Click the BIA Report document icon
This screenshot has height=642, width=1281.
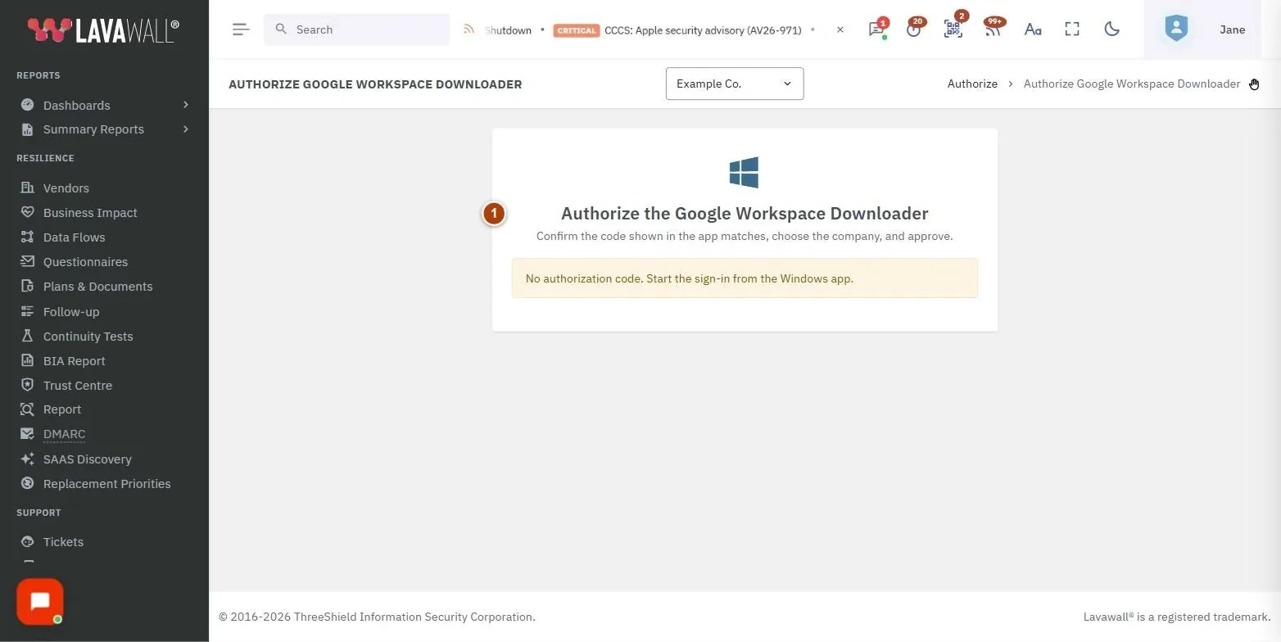pos(27,360)
